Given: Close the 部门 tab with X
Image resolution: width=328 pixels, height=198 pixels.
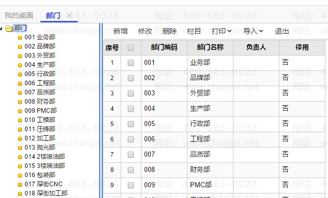Looking at the screenshot, I should 69,16.
